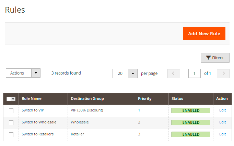Go to the previous page arrow
The image size is (234, 146).
[x=174, y=73]
